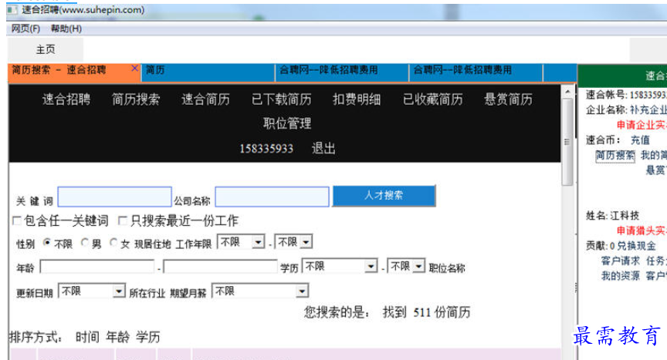
Task: Open the 更新日期 dropdown
Action: [x=91, y=291]
